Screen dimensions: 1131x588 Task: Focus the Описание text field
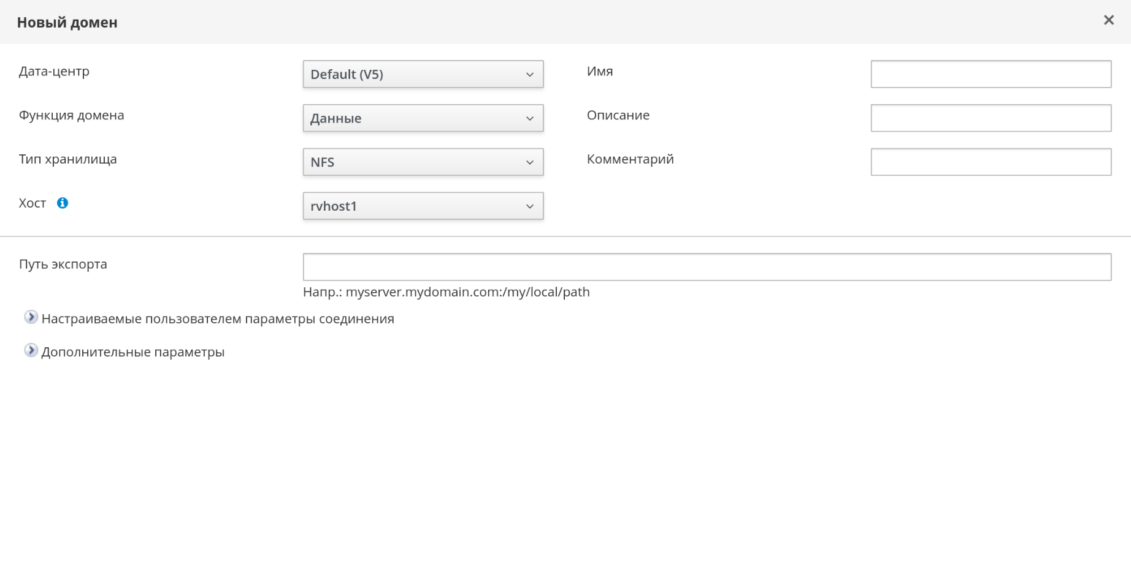[991, 118]
